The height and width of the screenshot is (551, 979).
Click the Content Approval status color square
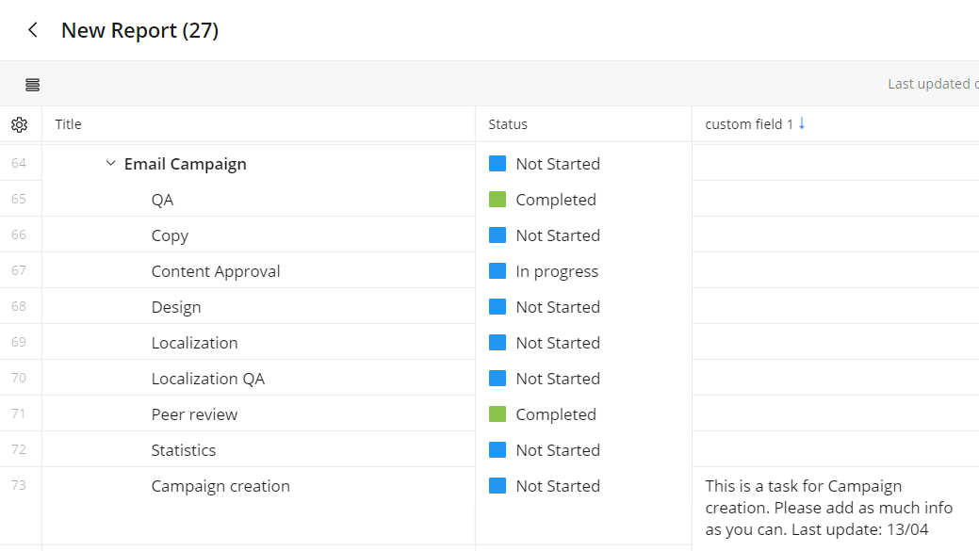(498, 271)
